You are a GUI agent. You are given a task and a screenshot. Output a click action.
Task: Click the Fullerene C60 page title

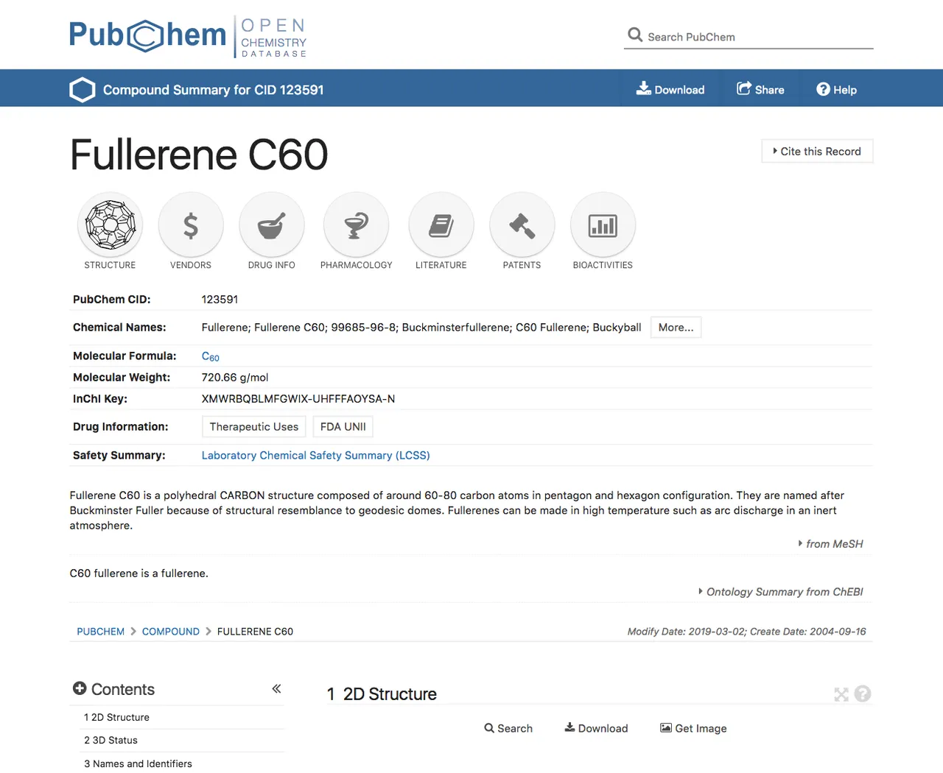click(x=199, y=155)
